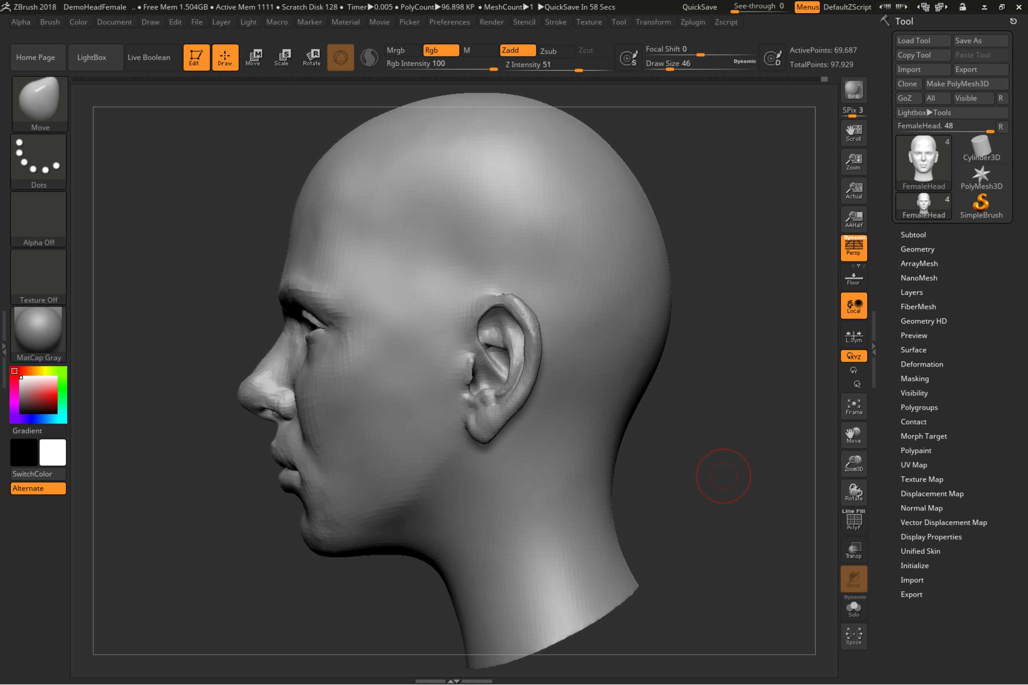Open the Zplugin menu
Screen dimensions: 1028x685
click(x=692, y=22)
